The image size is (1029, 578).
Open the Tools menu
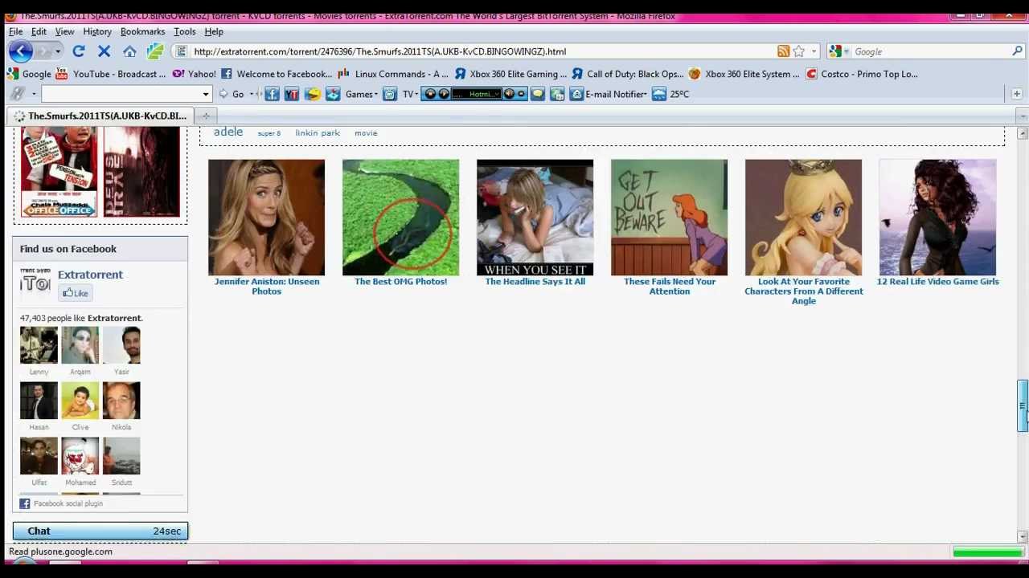tap(184, 31)
